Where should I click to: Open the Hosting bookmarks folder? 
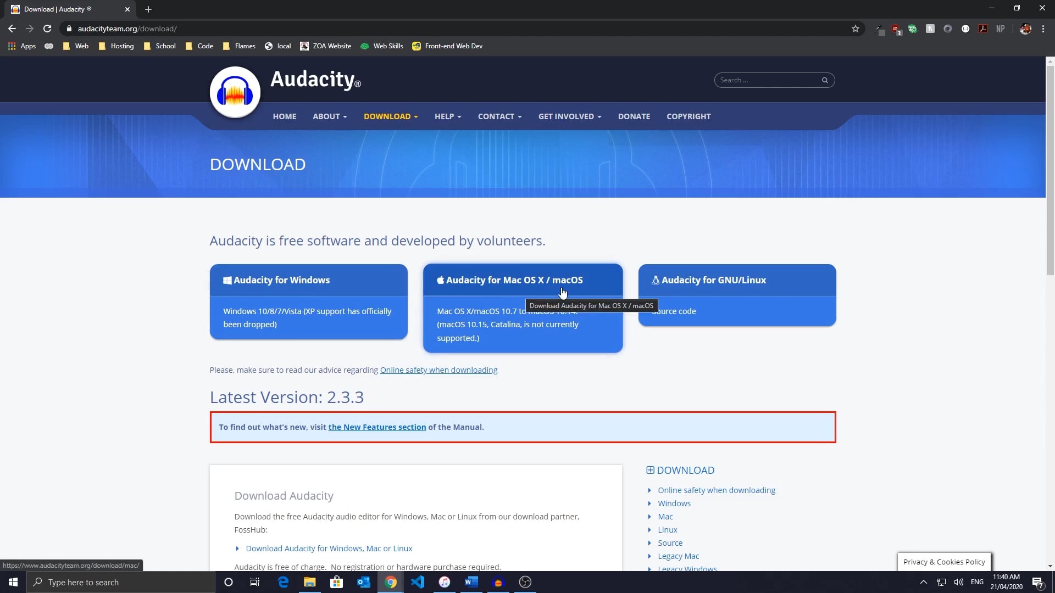click(116, 46)
